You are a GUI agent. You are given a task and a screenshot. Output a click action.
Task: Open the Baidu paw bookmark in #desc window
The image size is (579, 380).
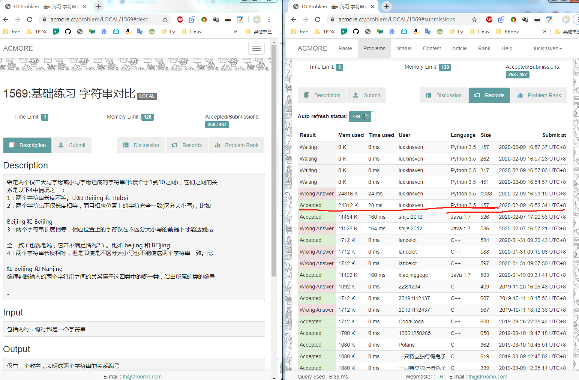pos(104,32)
